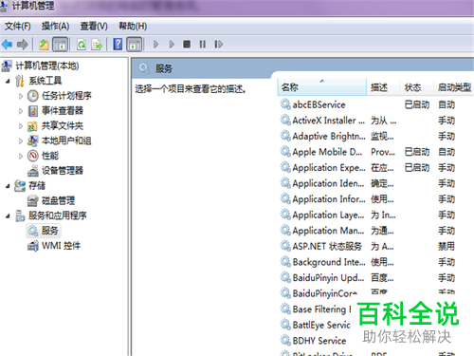Expand the 事件查看器 node arrow
Viewport: 474px width, 356px height.
pos(21,111)
